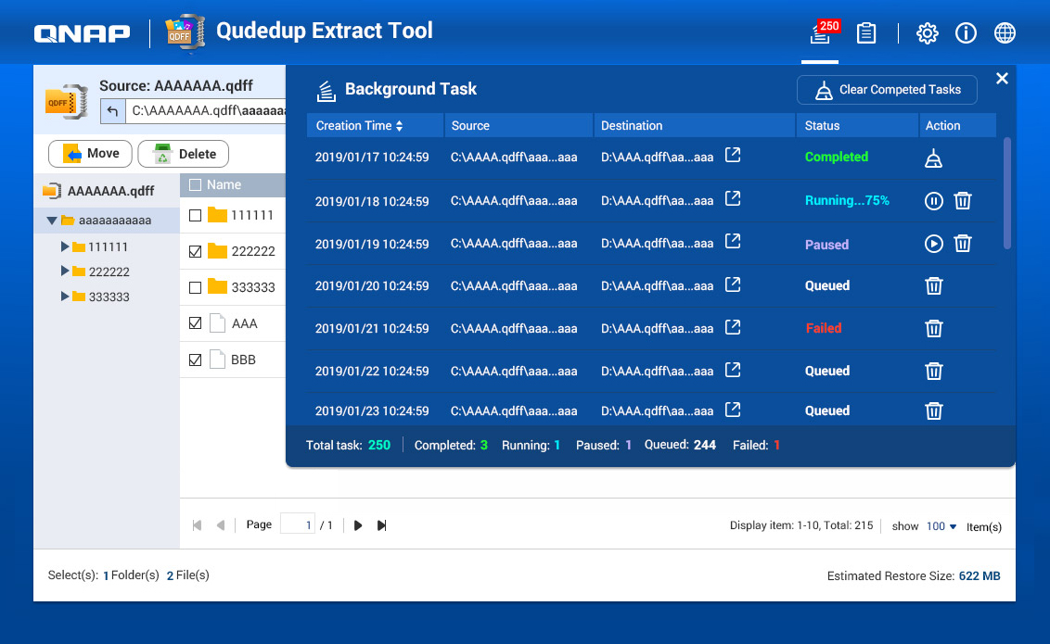
Task: Click the 'Running...75%' status text
Action: click(x=847, y=201)
